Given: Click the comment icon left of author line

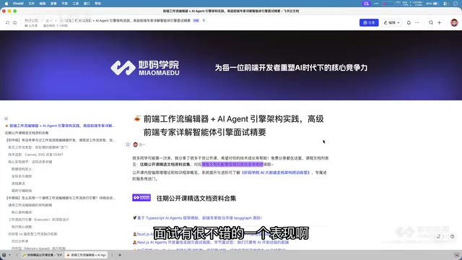Looking at the screenshot, I should coord(128,144).
